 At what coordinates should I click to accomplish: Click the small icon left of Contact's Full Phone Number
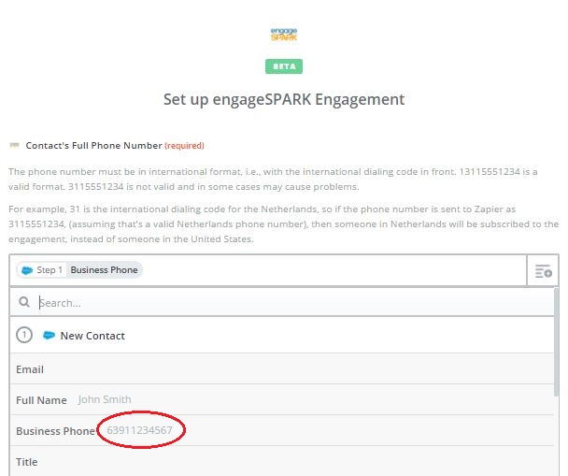(14, 145)
